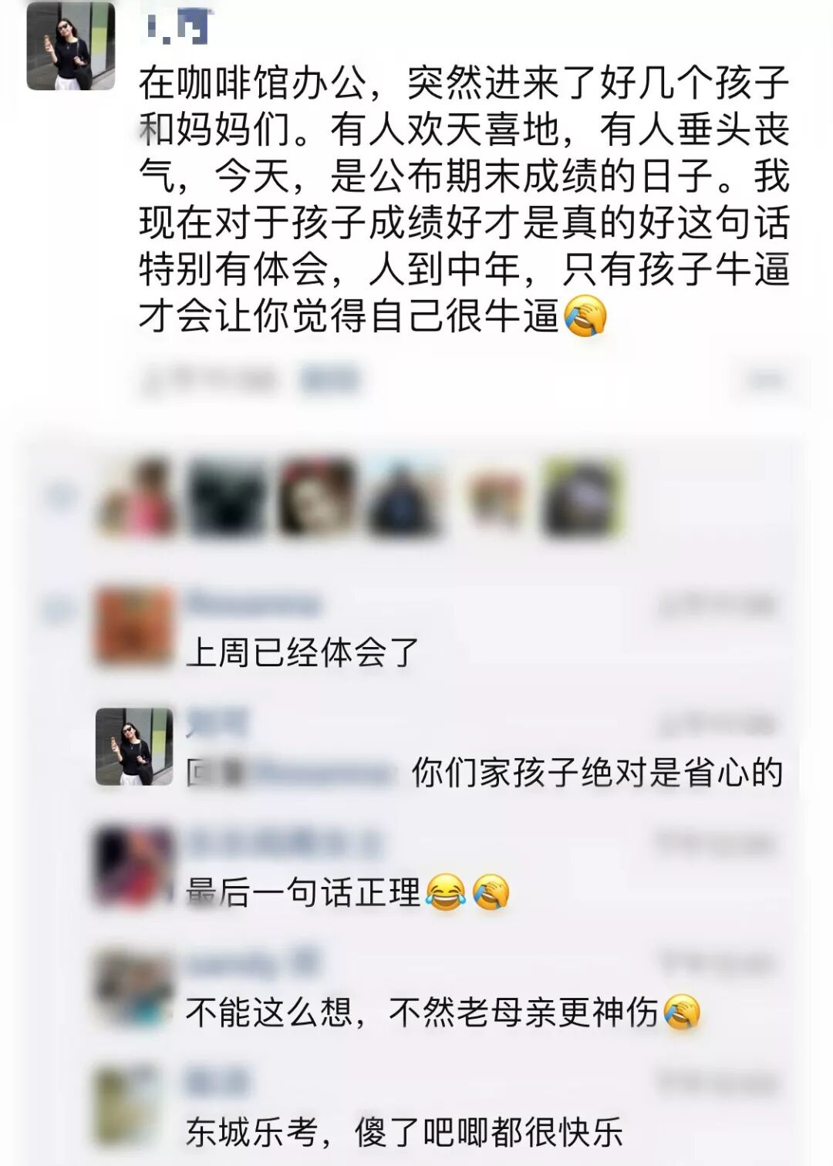The image size is (833, 1166).
Task: Tap the likes heart icon
Action: [60, 495]
